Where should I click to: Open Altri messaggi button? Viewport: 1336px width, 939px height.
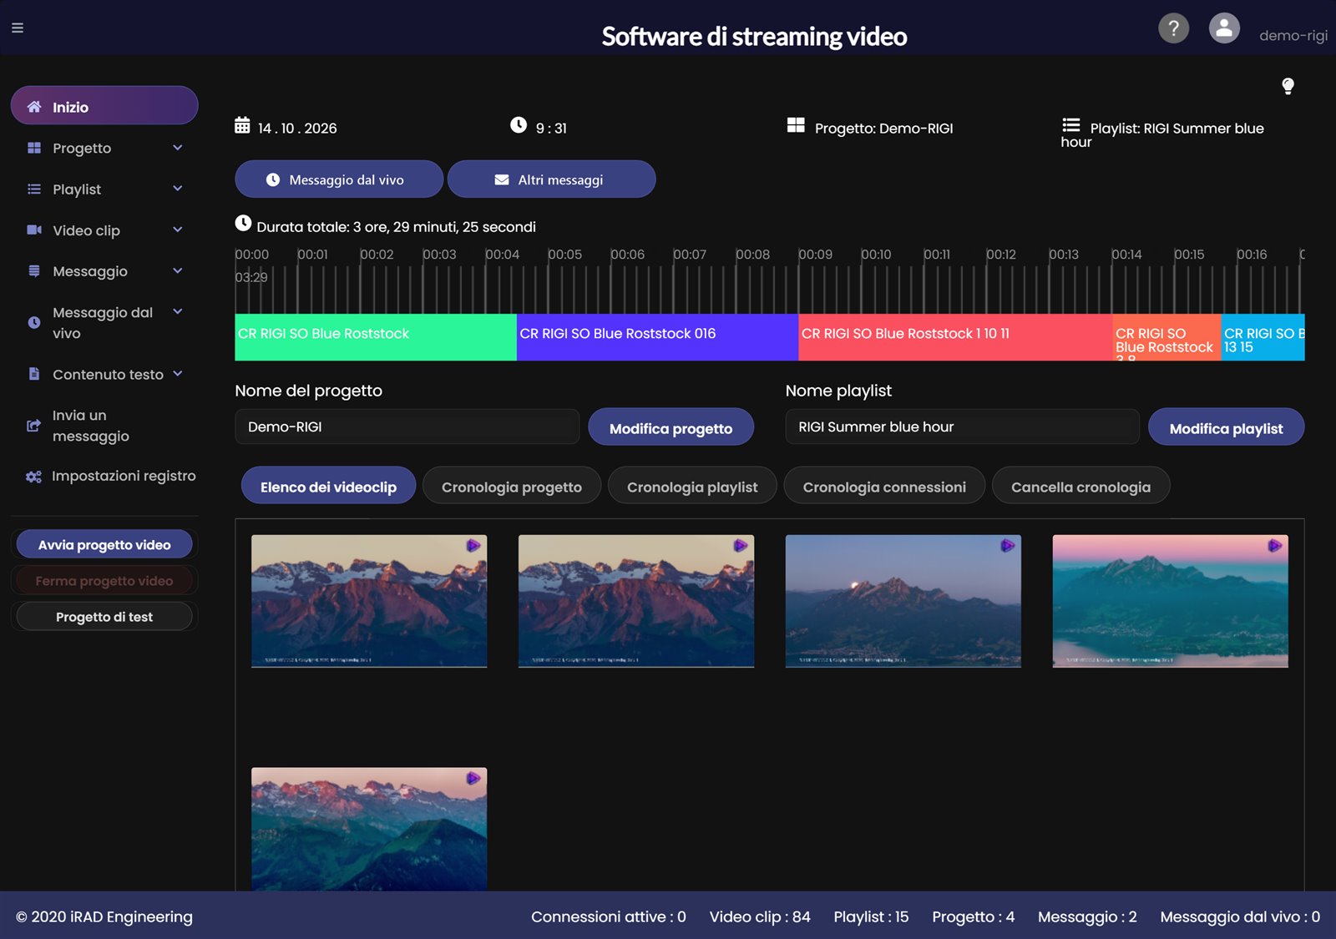(x=551, y=179)
